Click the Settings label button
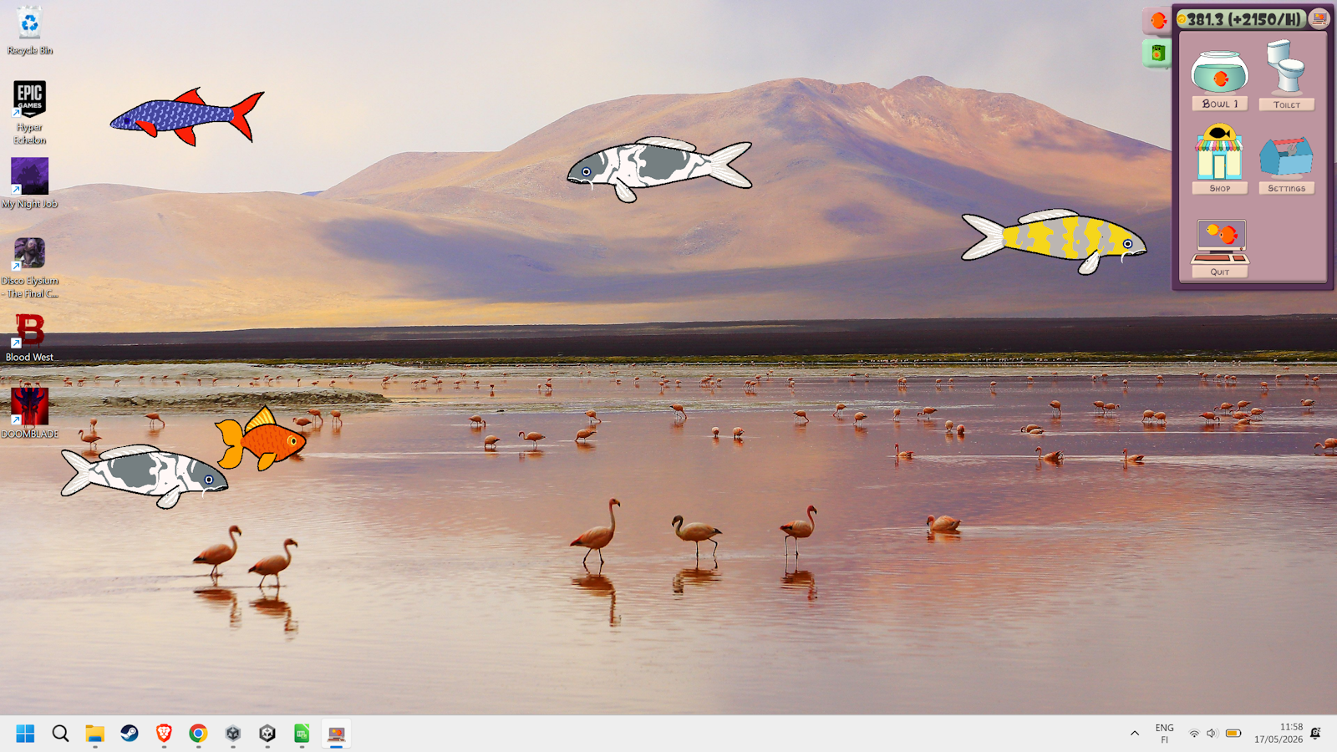 coord(1287,188)
